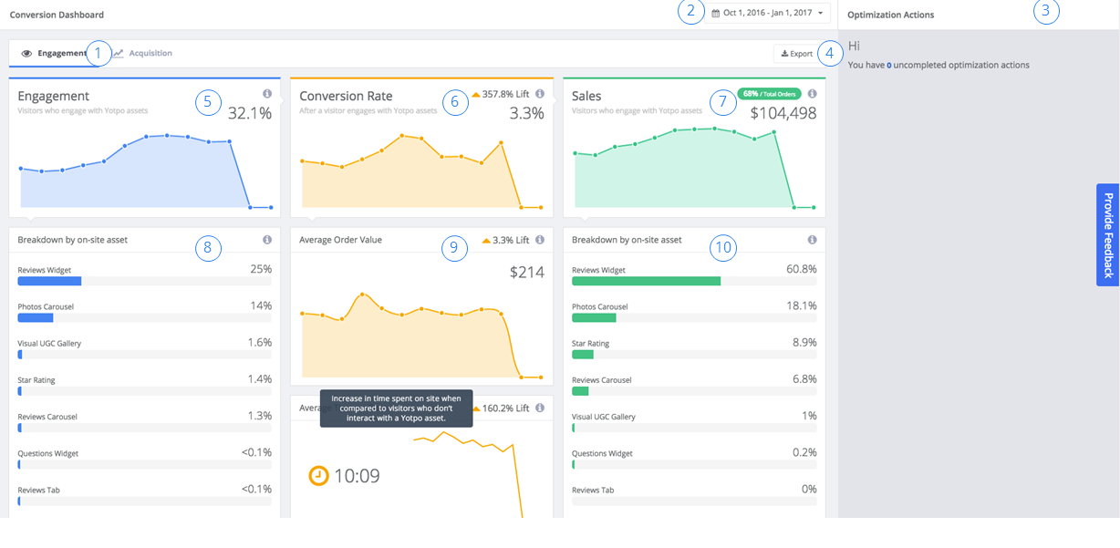Click the 0 uncompleted optimization actions link
This screenshot has width=1120, height=548.
(888, 66)
